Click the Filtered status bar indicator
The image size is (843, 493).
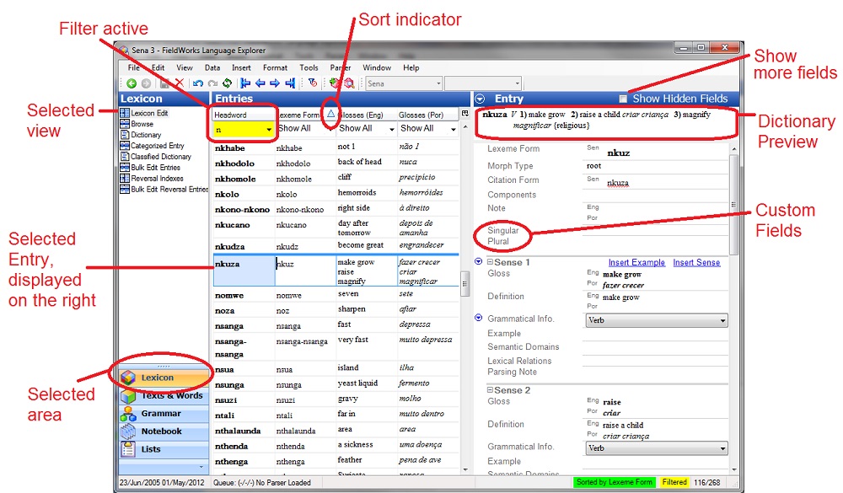(x=674, y=482)
